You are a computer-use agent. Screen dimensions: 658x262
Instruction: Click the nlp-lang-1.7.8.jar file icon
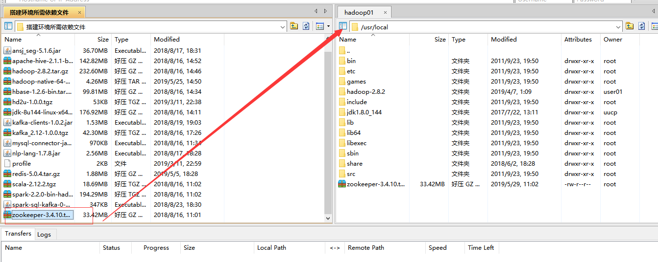click(7, 153)
